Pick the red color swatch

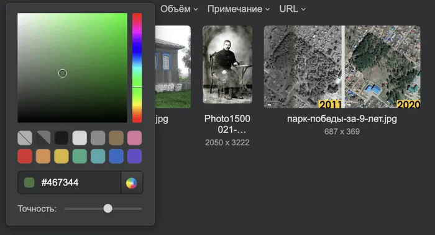[x=25, y=156]
